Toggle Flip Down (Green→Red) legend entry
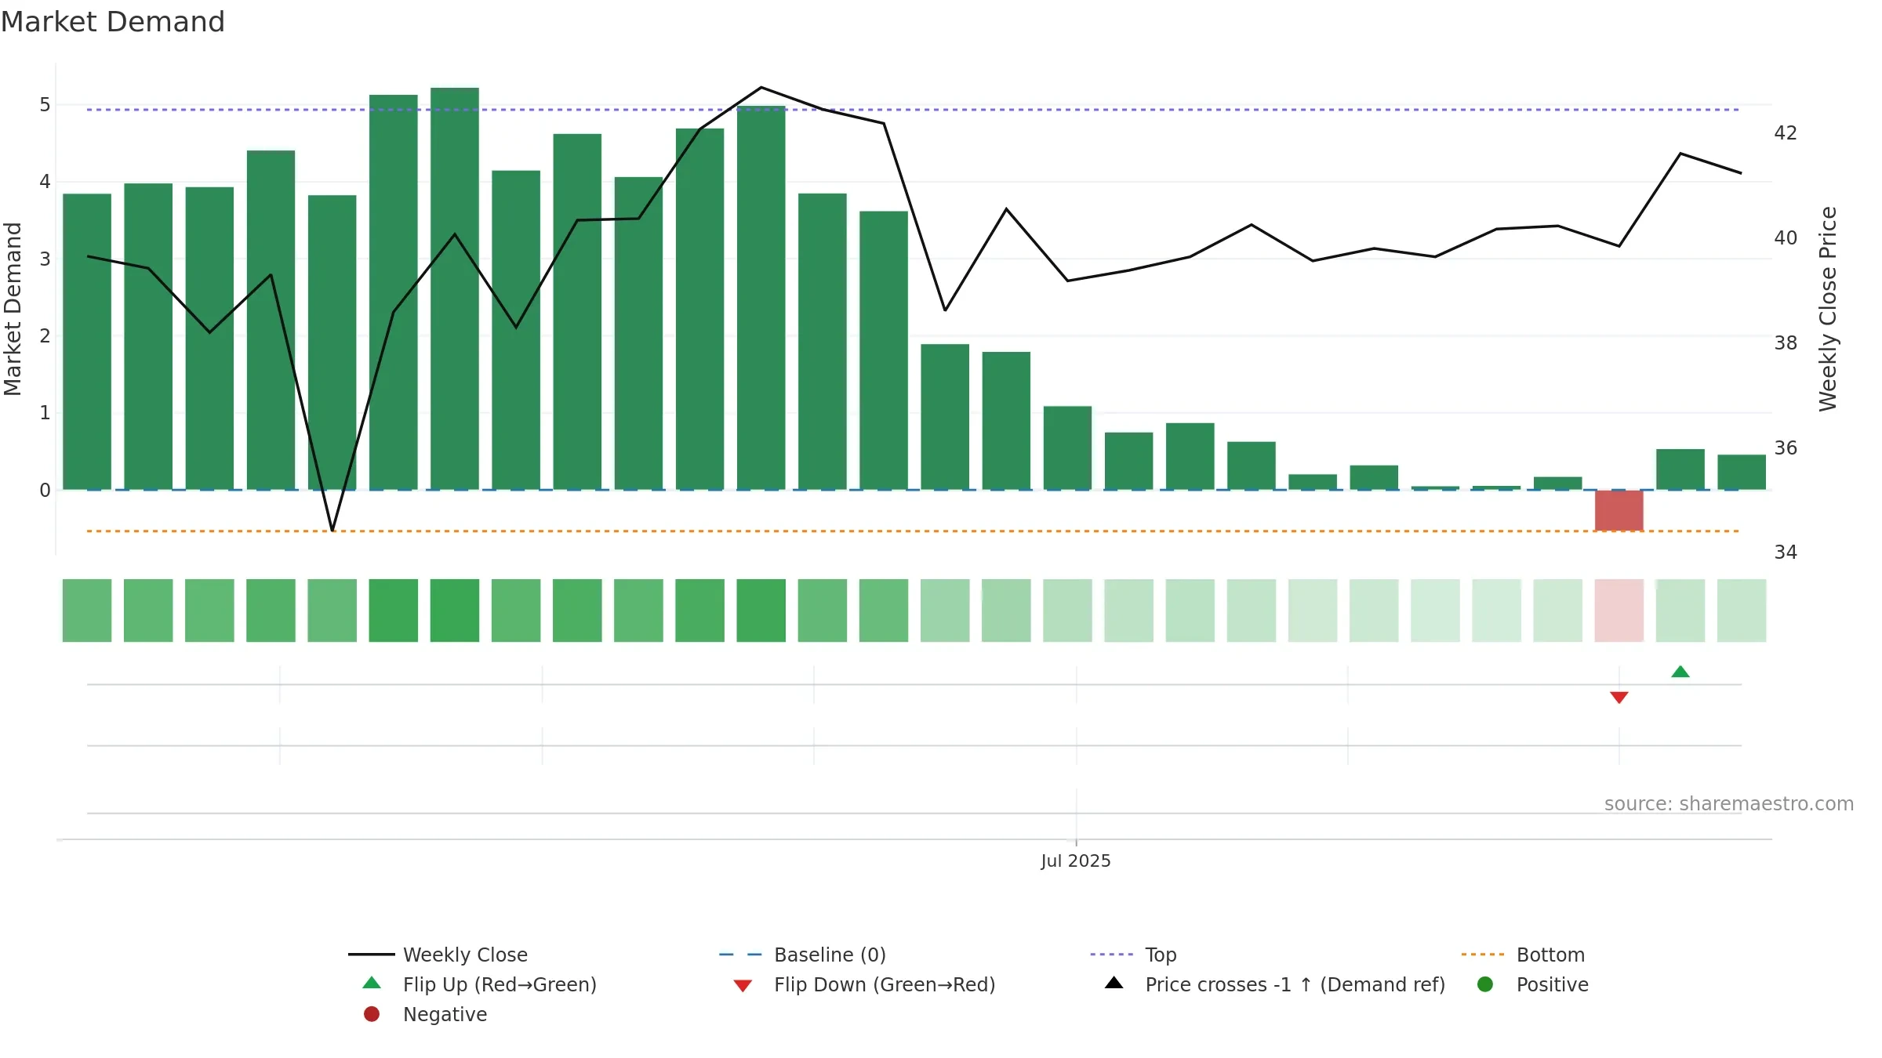 tap(864, 984)
